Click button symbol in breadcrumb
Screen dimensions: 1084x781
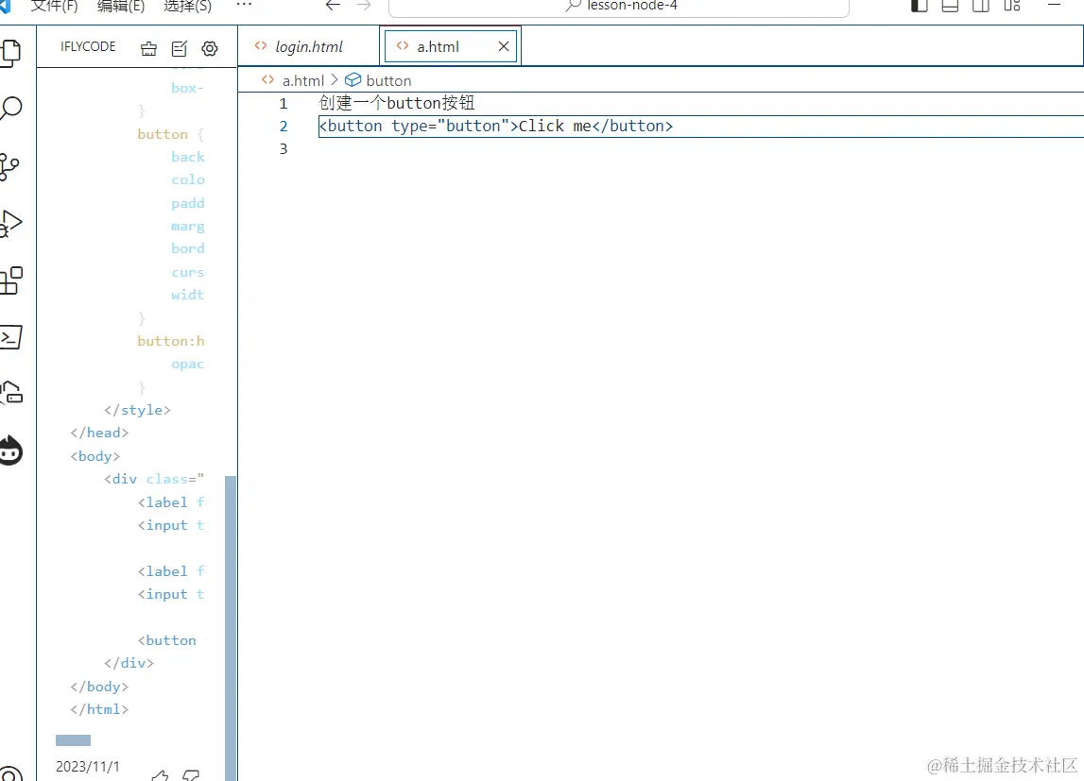click(388, 81)
